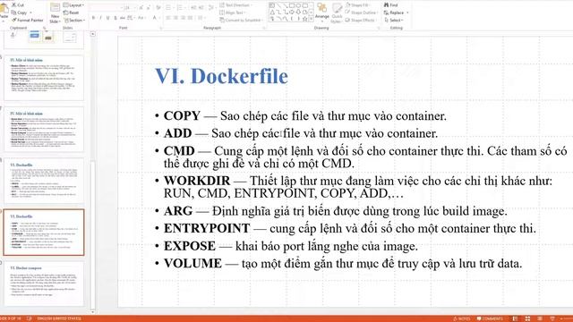Switch to Reading view
The width and height of the screenshot is (573, 322).
(x=539, y=318)
